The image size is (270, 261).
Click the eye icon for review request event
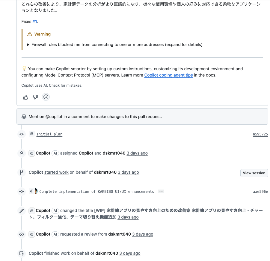click(x=22, y=234)
